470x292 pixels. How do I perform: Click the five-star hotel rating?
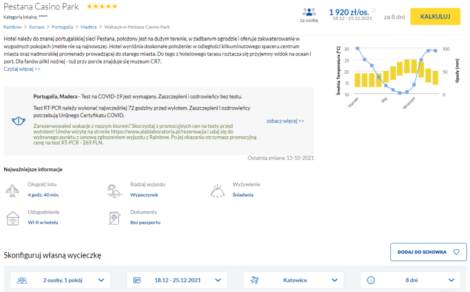point(102,7)
